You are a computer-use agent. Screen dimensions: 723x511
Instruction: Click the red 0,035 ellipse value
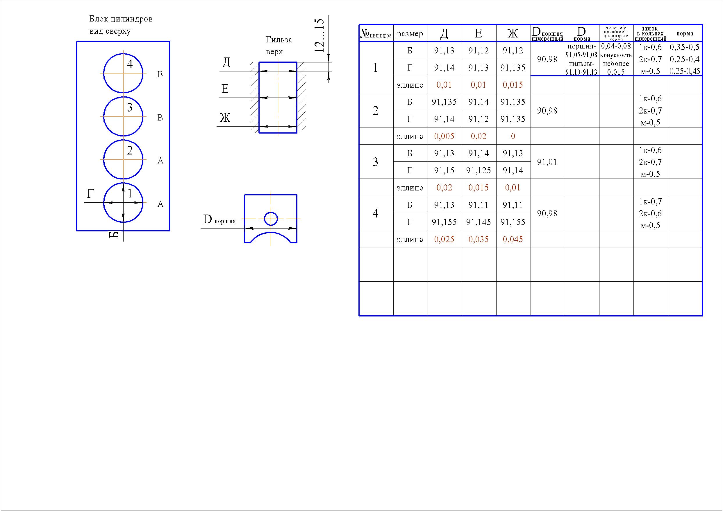pyautogui.click(x=478, y=240)
